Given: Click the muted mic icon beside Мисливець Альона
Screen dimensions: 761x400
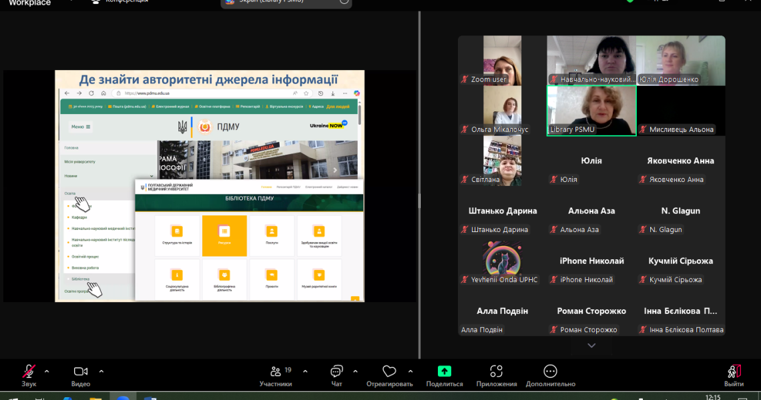Looking at the screenshot, I should [x=643, y=129].
